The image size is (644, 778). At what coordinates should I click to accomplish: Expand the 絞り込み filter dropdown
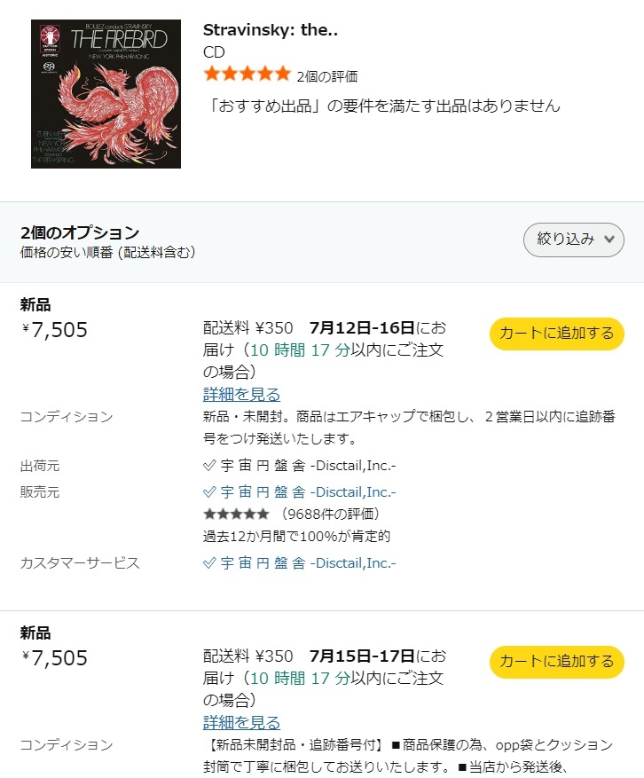pyautogui.click(x=574, y=240)
